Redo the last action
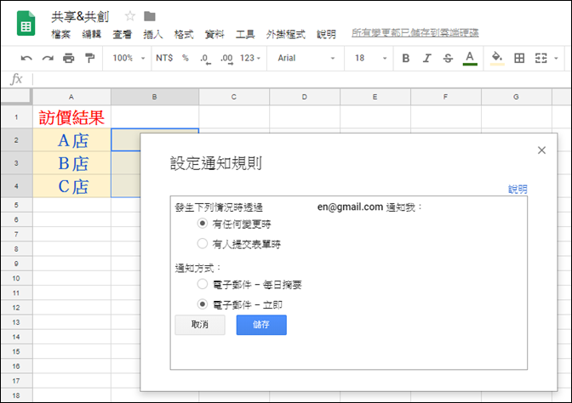The height and width of the screenshot is (403, 572). pos(48,58)
